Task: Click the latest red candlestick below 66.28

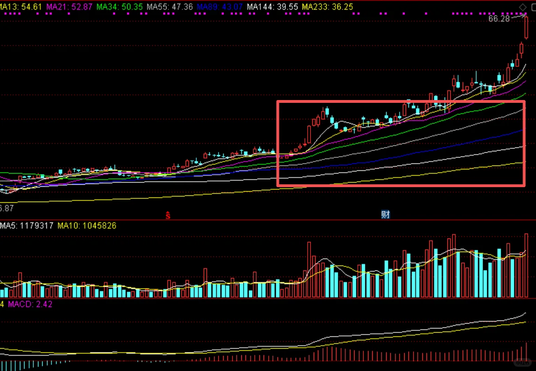Action: (526, 27)
